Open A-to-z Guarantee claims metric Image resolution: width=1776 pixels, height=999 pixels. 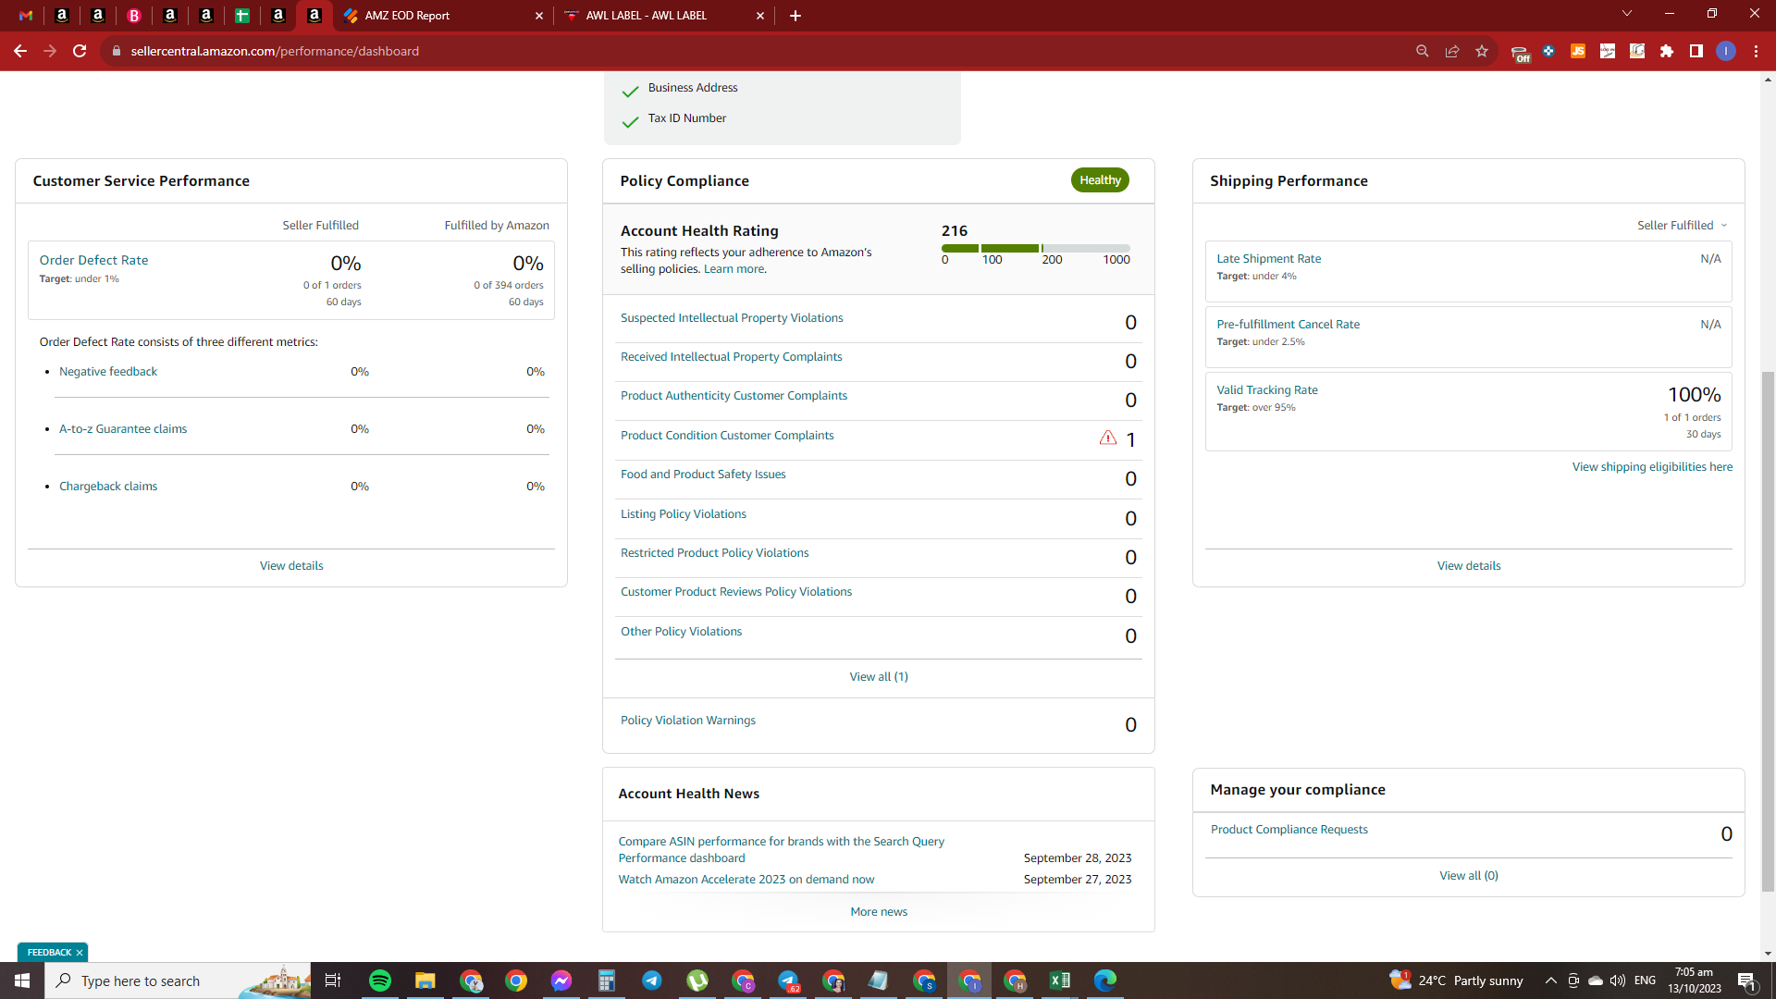coord(123,429)
